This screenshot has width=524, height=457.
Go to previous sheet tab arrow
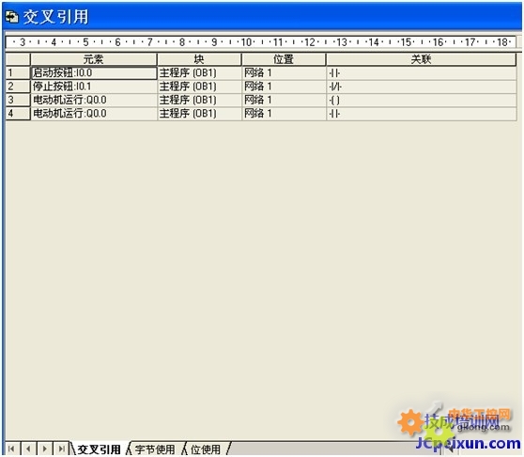coord(28,449)
